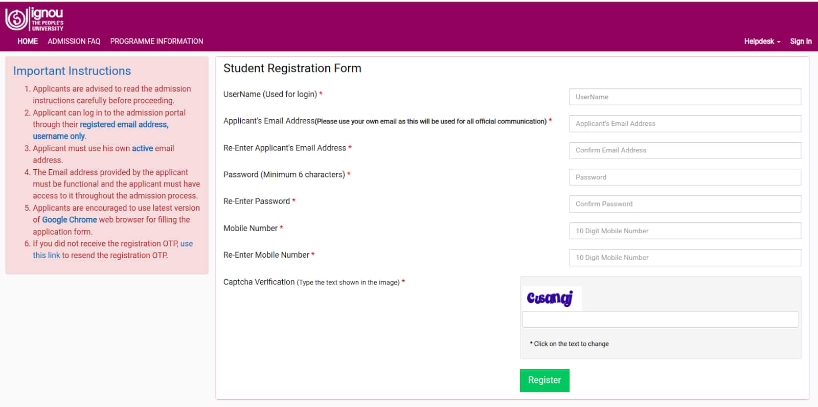The height and width of the screenshot is (407, 818).
Task: Open the Helpdesk dropdown menu
Action: (760, 41)
